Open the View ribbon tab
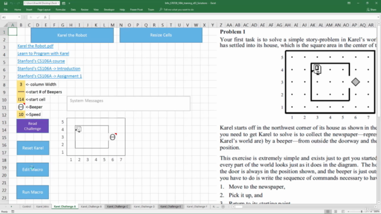 tap(96, 10)
